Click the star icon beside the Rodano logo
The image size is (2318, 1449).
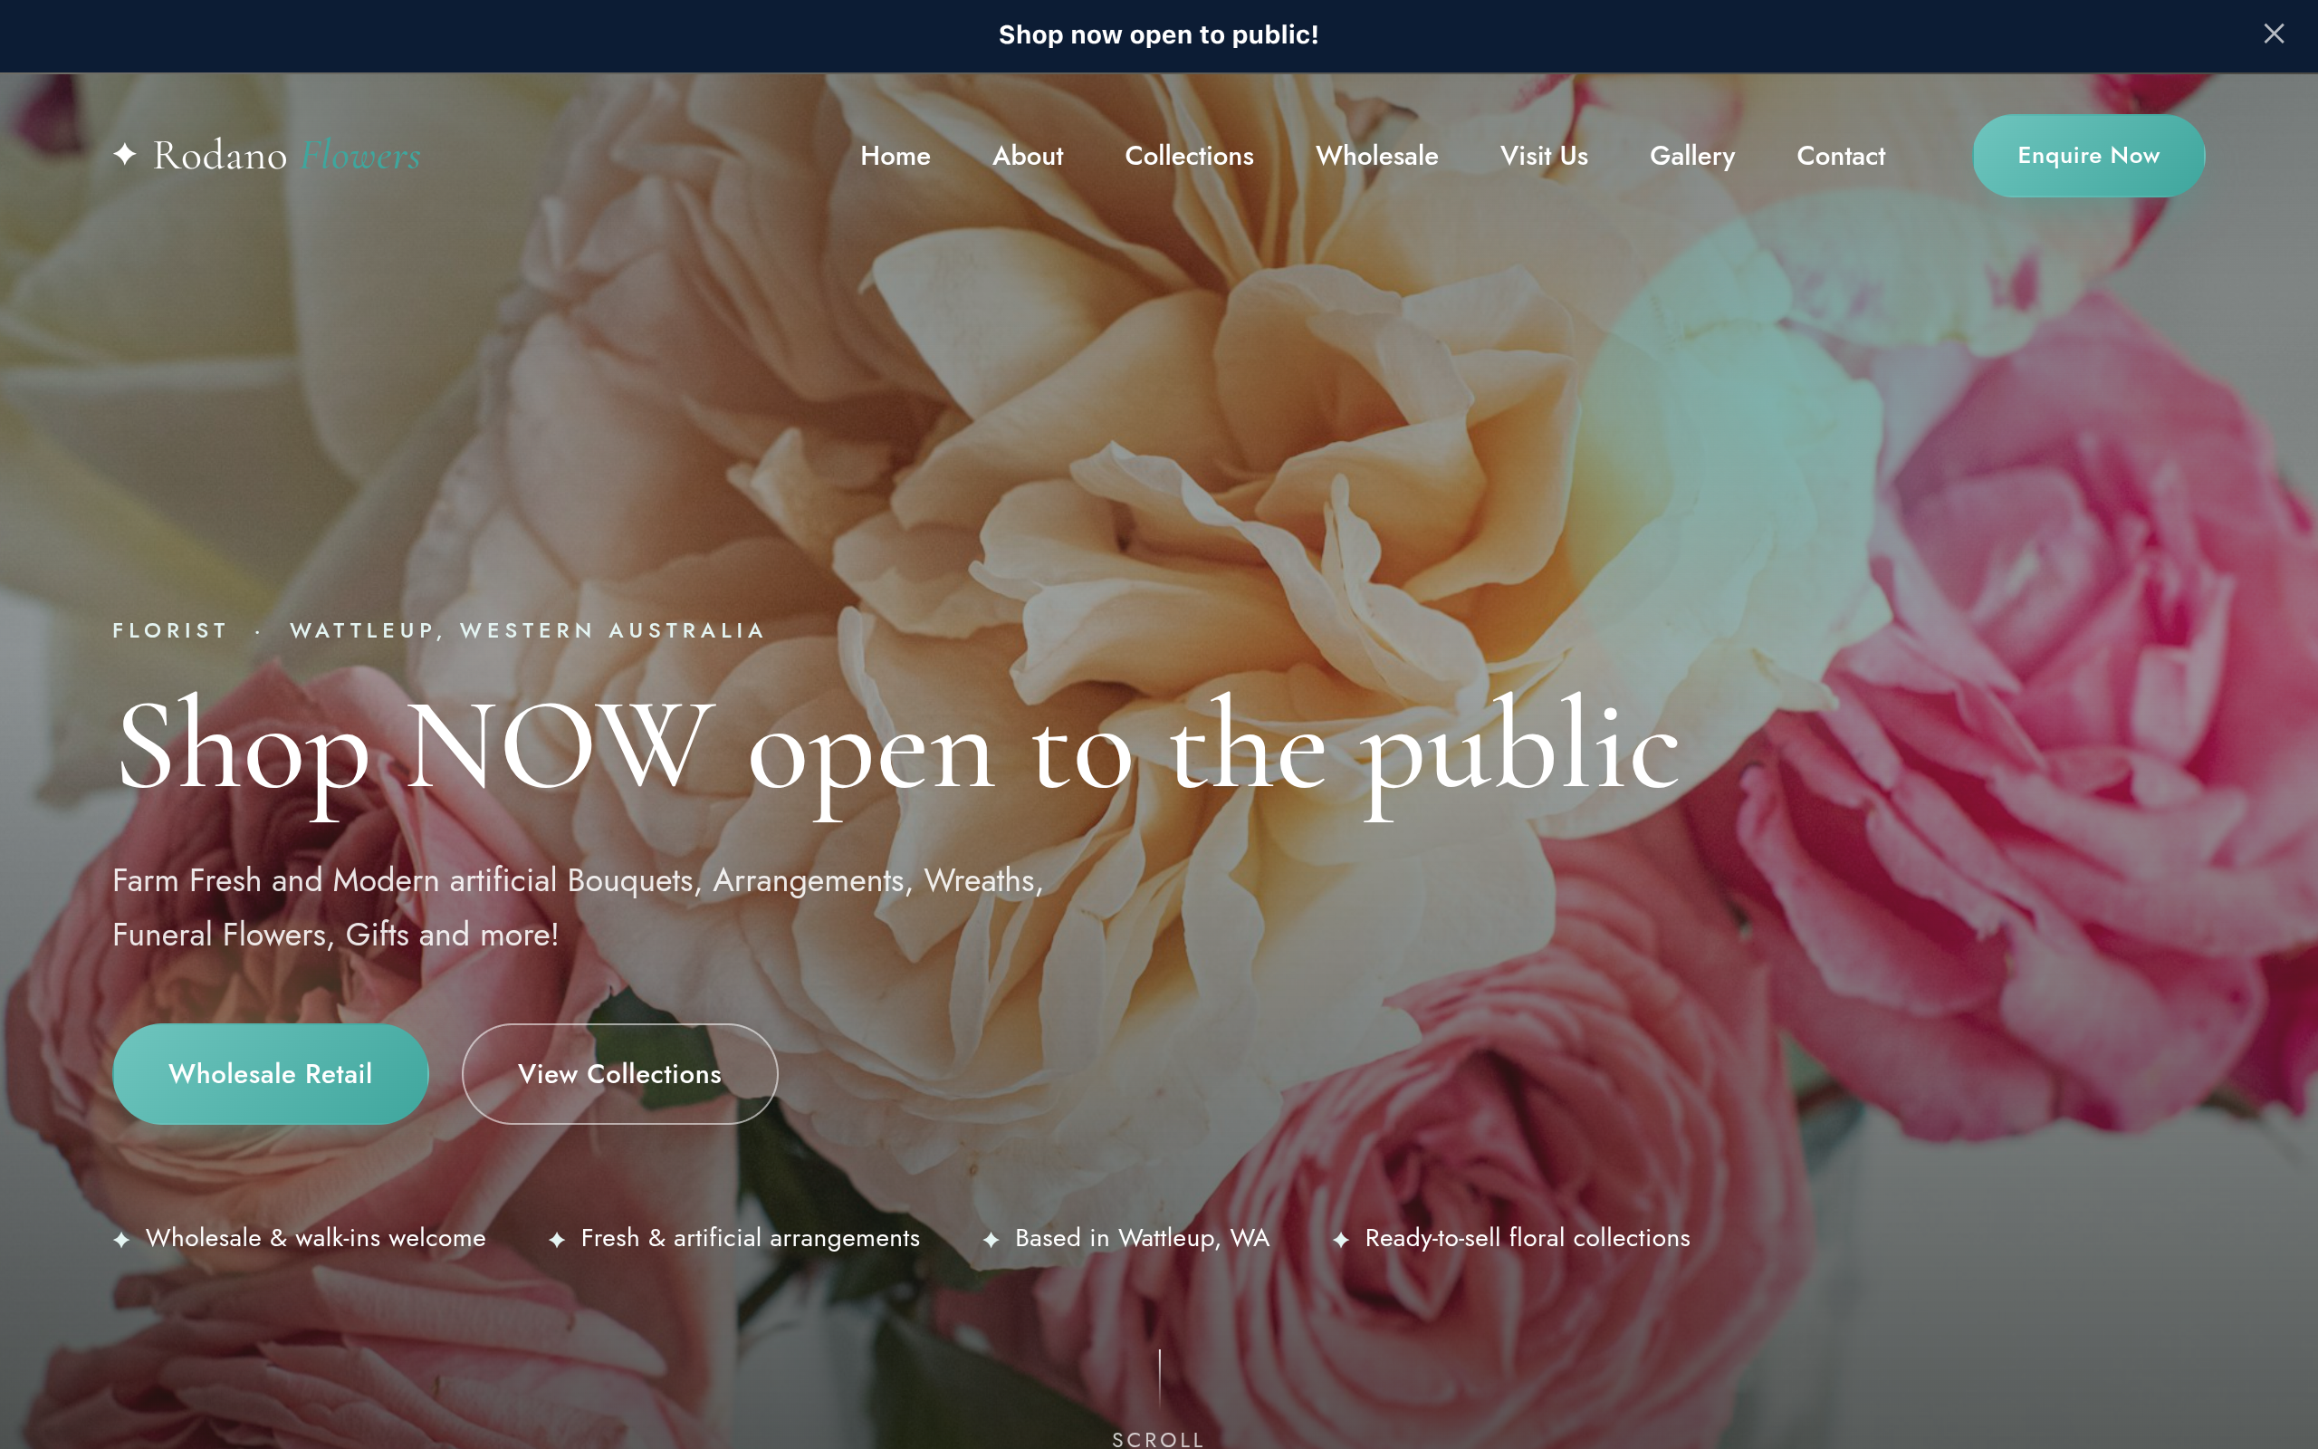pyautogui.click(x=125, y=154)
